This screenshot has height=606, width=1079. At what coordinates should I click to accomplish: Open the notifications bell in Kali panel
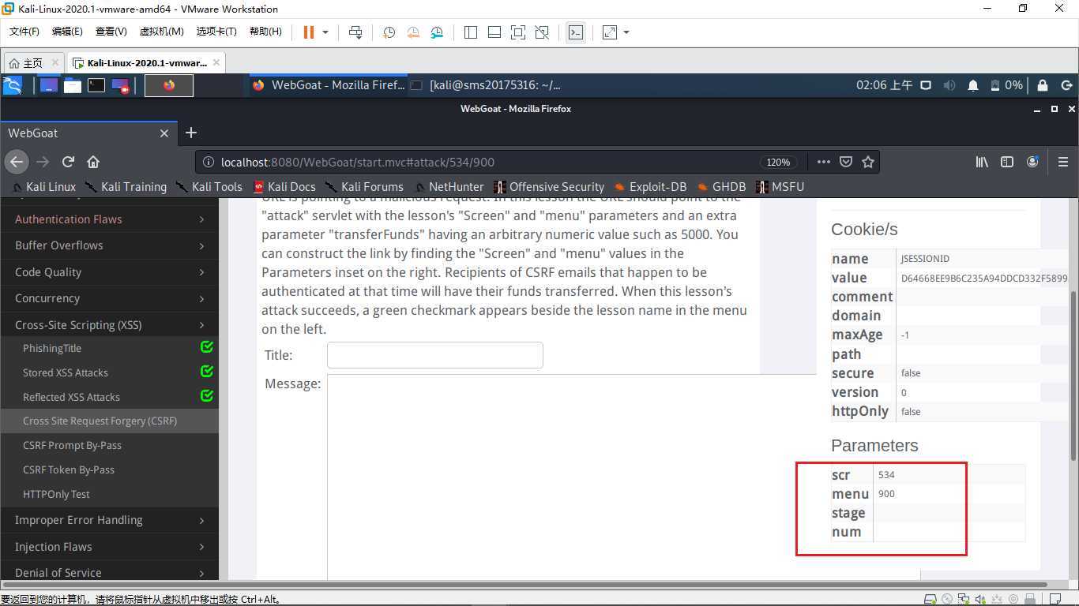[973, 85]
